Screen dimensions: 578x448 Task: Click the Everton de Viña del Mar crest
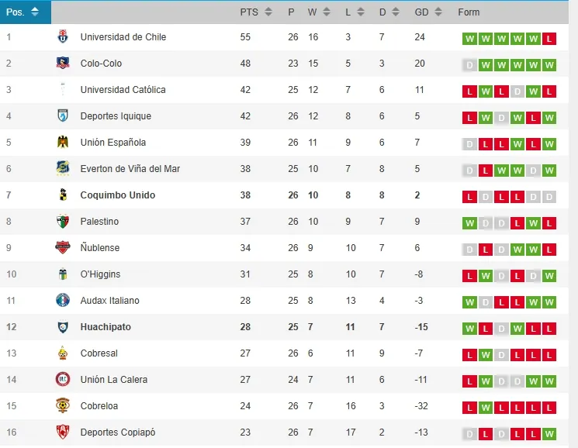click(x=63, y=169)
